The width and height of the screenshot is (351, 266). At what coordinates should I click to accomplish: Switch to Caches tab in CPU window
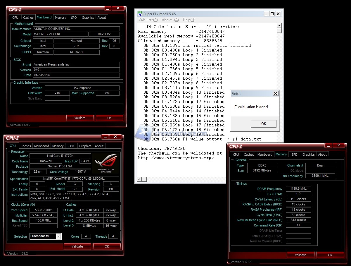(x=26, y=146)
